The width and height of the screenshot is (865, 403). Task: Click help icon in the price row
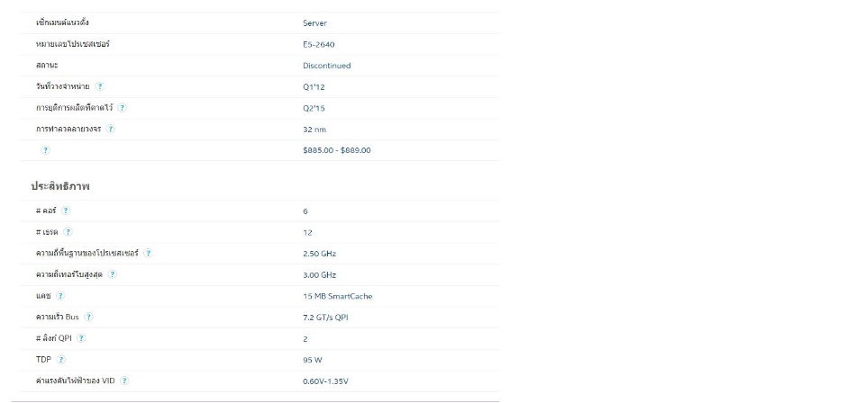(x=45, y=150)
